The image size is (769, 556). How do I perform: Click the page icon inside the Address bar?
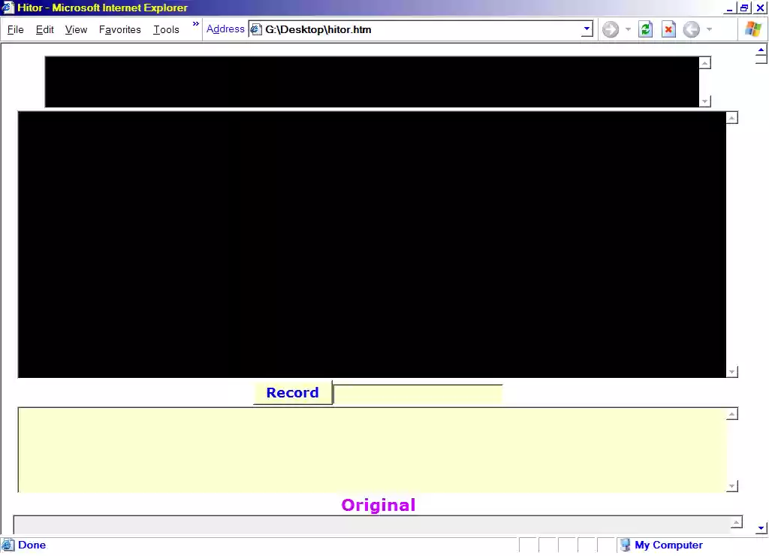pos(255,29)
